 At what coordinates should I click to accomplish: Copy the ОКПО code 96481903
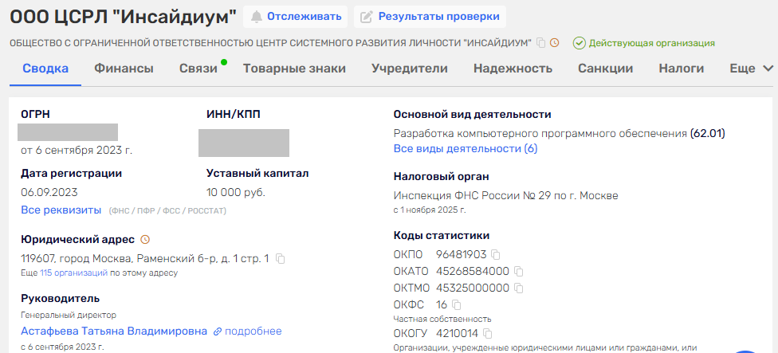(x=495, y=255)
